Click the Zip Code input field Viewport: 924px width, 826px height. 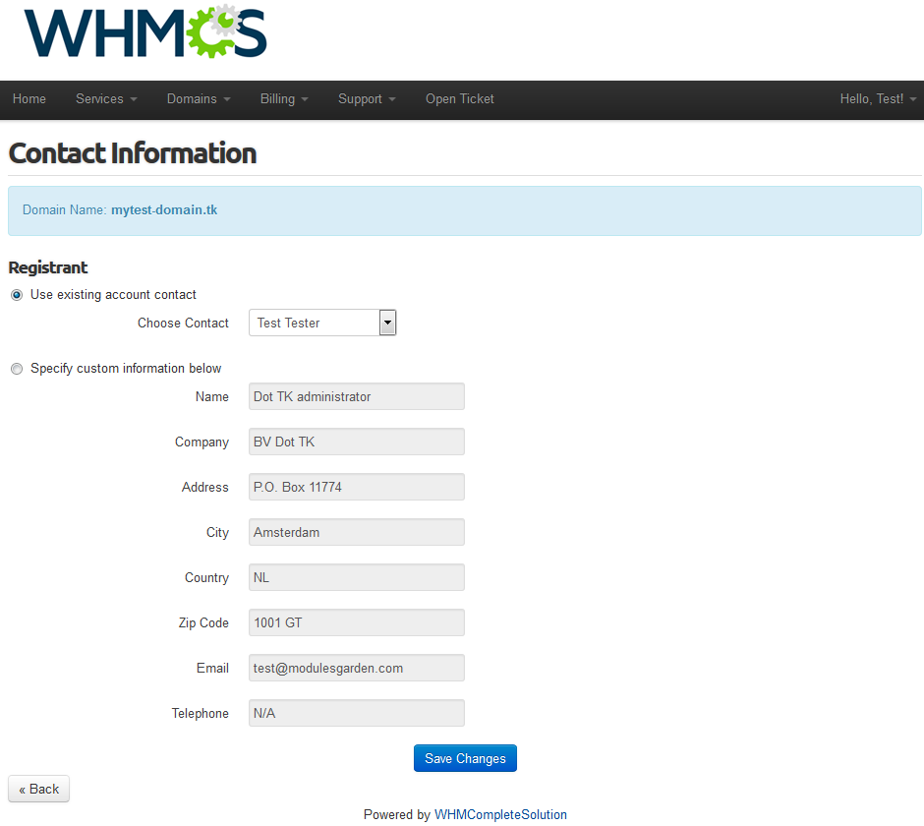[356, 623]
